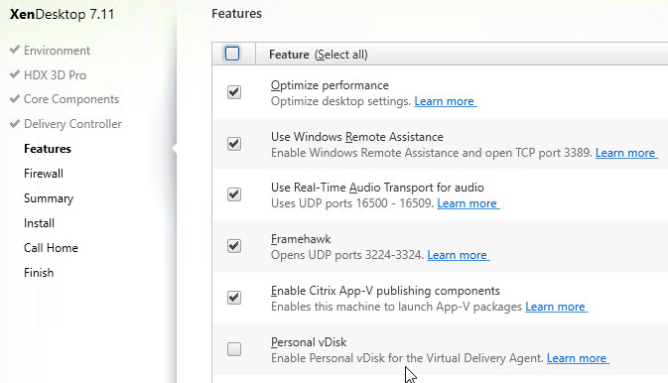Go to the HDX 3D Pro step
The width and height of the screenshot is (668, 383).
55,75
